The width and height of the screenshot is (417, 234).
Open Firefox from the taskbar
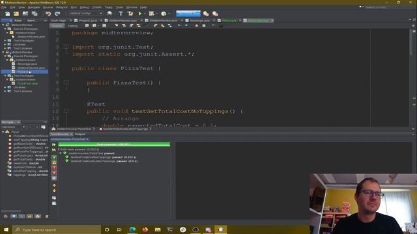145,229
